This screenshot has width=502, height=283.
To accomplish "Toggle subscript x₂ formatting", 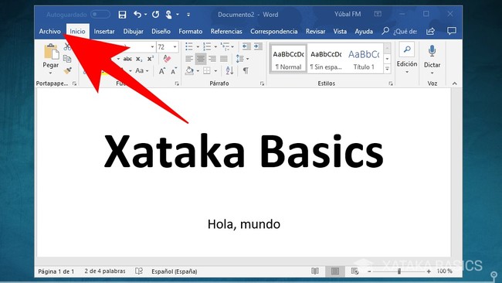I will coord(139,60).
